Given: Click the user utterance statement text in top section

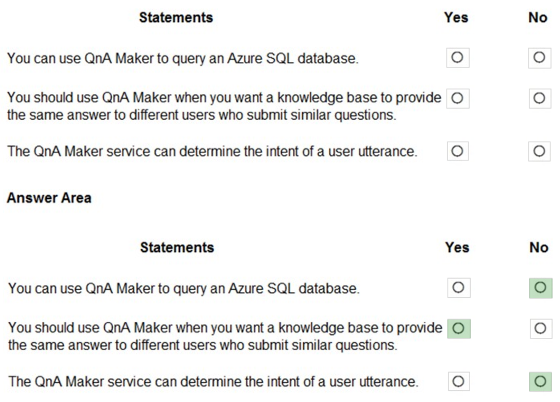Looking at the screenshot, I should (212, 152).
